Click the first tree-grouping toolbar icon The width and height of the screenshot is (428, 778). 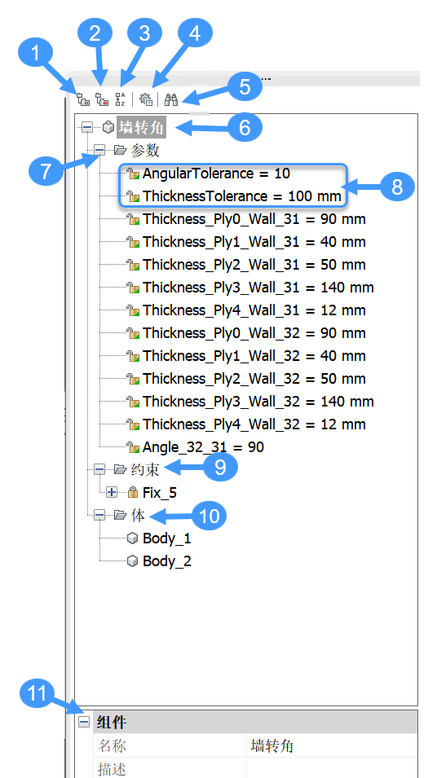83,99
